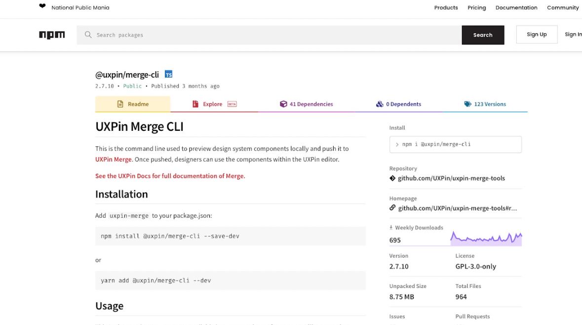Click the 964 total files value
Viewport: 582px width, 325px height.
tap(461, 297)
